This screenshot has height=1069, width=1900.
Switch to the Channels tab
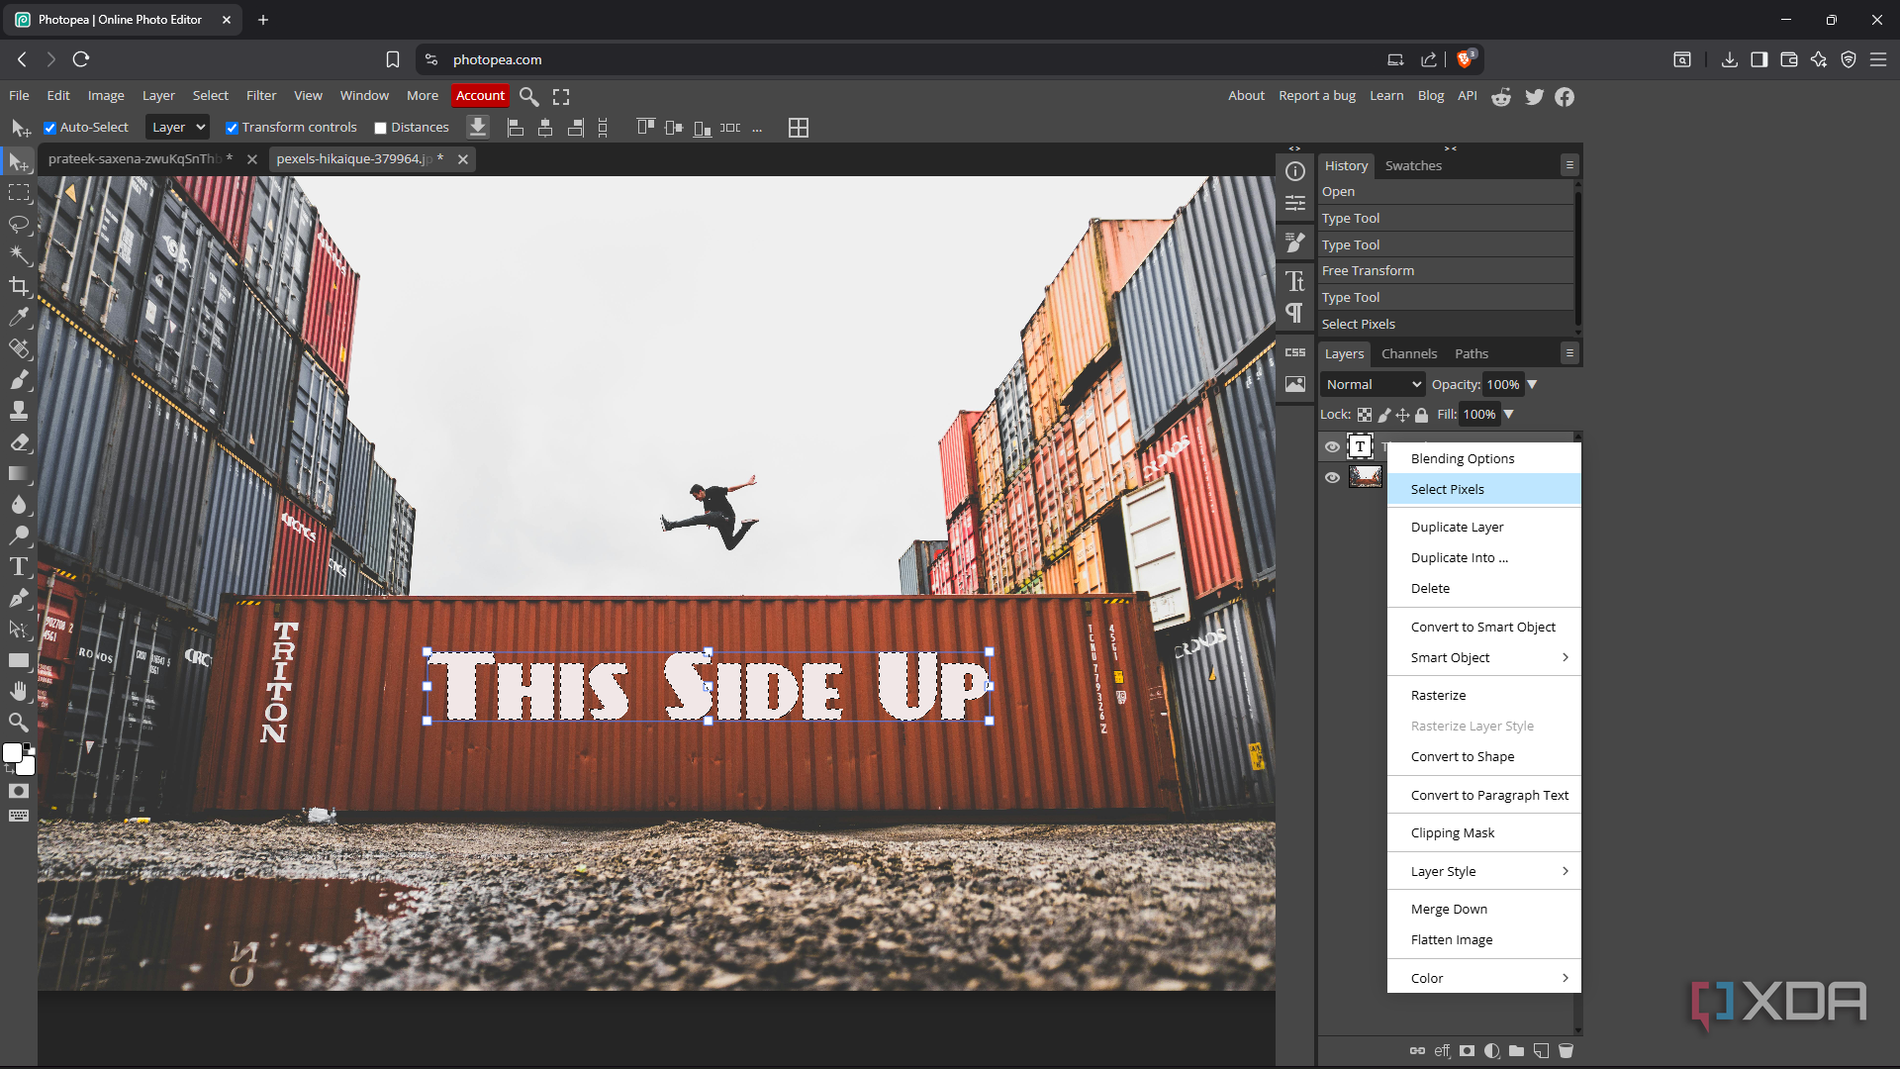(x=1409, y=354)
